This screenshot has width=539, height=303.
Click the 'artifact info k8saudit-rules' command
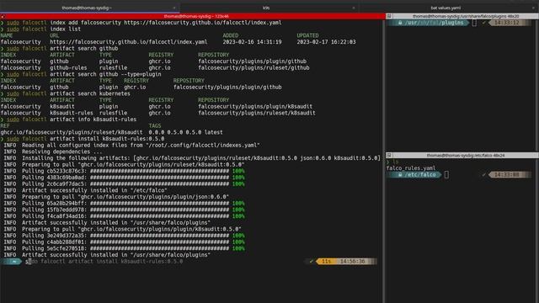click(93, 120)
